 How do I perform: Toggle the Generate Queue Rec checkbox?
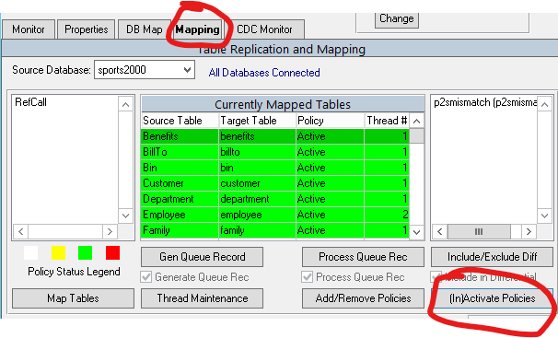point(146,277)
